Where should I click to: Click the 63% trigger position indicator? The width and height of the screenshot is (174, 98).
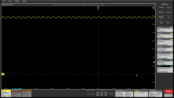pos(127,96)
